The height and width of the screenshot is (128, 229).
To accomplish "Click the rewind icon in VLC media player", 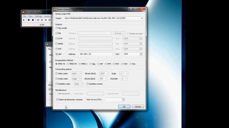I will tap(42, 20).
